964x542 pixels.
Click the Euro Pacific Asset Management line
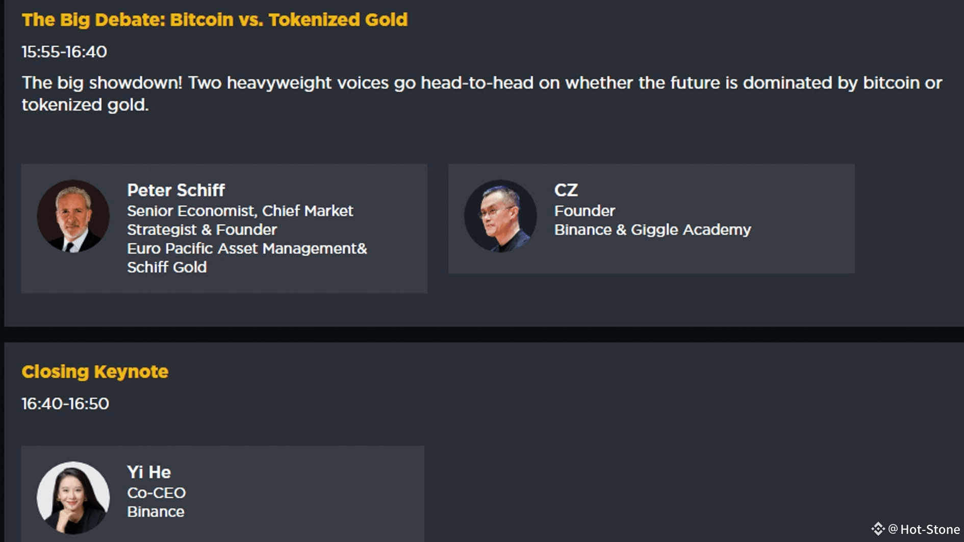(247, 248)
